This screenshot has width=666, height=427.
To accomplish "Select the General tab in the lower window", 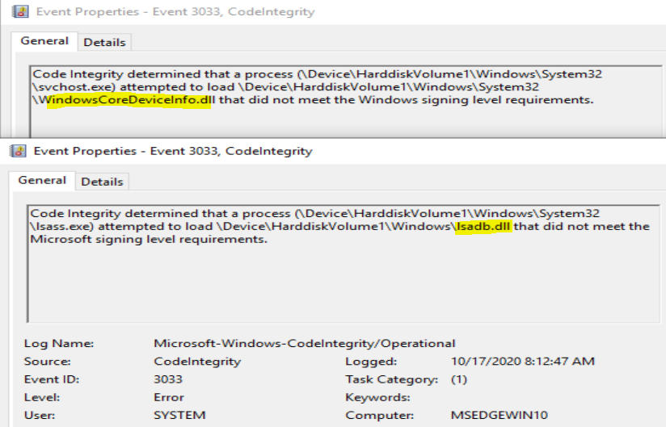I will 42,181.
